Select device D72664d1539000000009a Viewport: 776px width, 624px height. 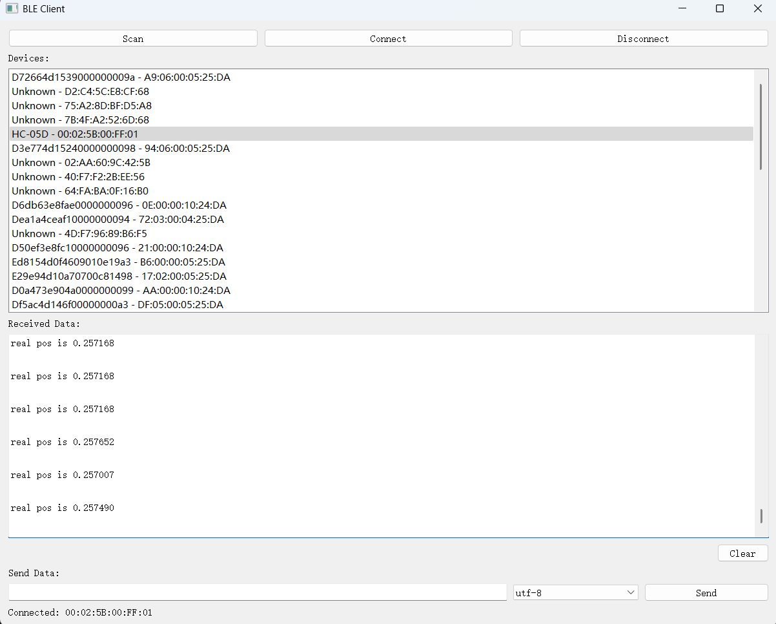(x=382, y=77)
